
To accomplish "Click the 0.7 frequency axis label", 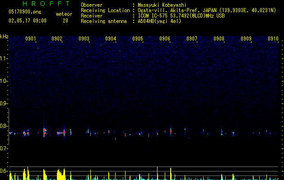I will point(4,148).
